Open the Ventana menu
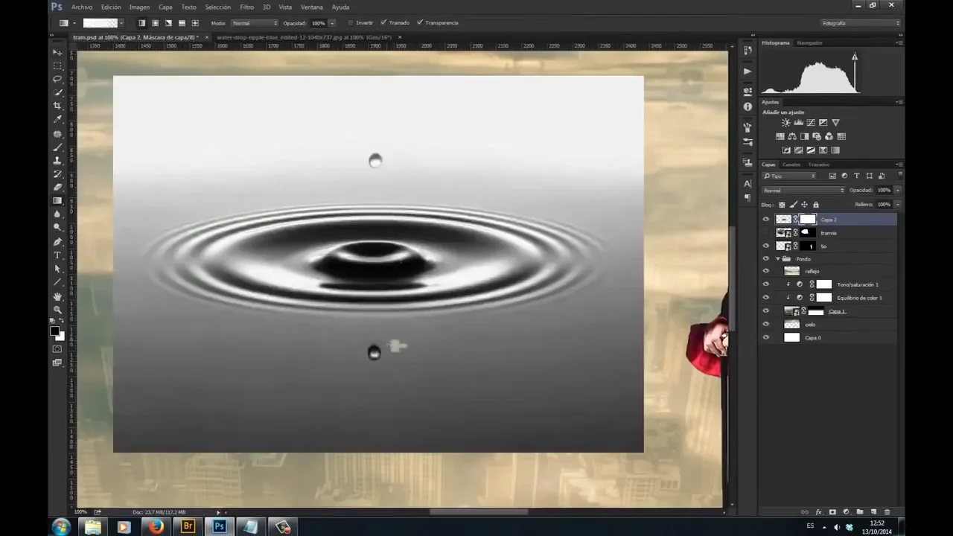The height and width of the screenshot is (536, 953). 312,7
